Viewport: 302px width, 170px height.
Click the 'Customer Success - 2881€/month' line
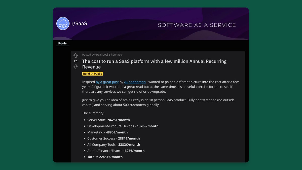(x=114, y=138)
